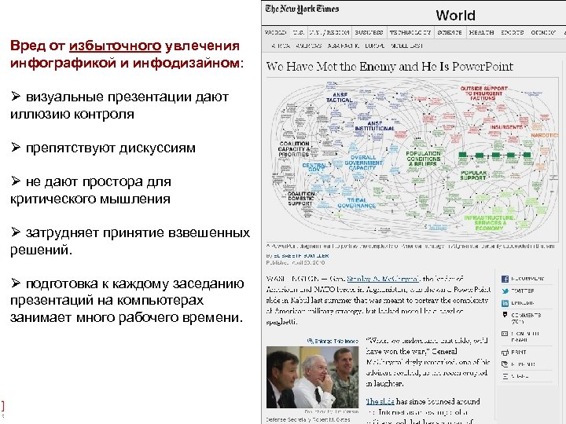This screenshot has width=566, height=424.
Task: Click the Stanley A. McChrystal link
Action: 383,279
